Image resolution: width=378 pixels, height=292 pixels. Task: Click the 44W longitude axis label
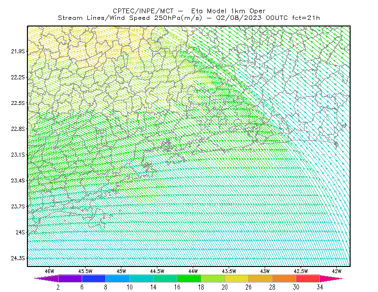[193, 271]
